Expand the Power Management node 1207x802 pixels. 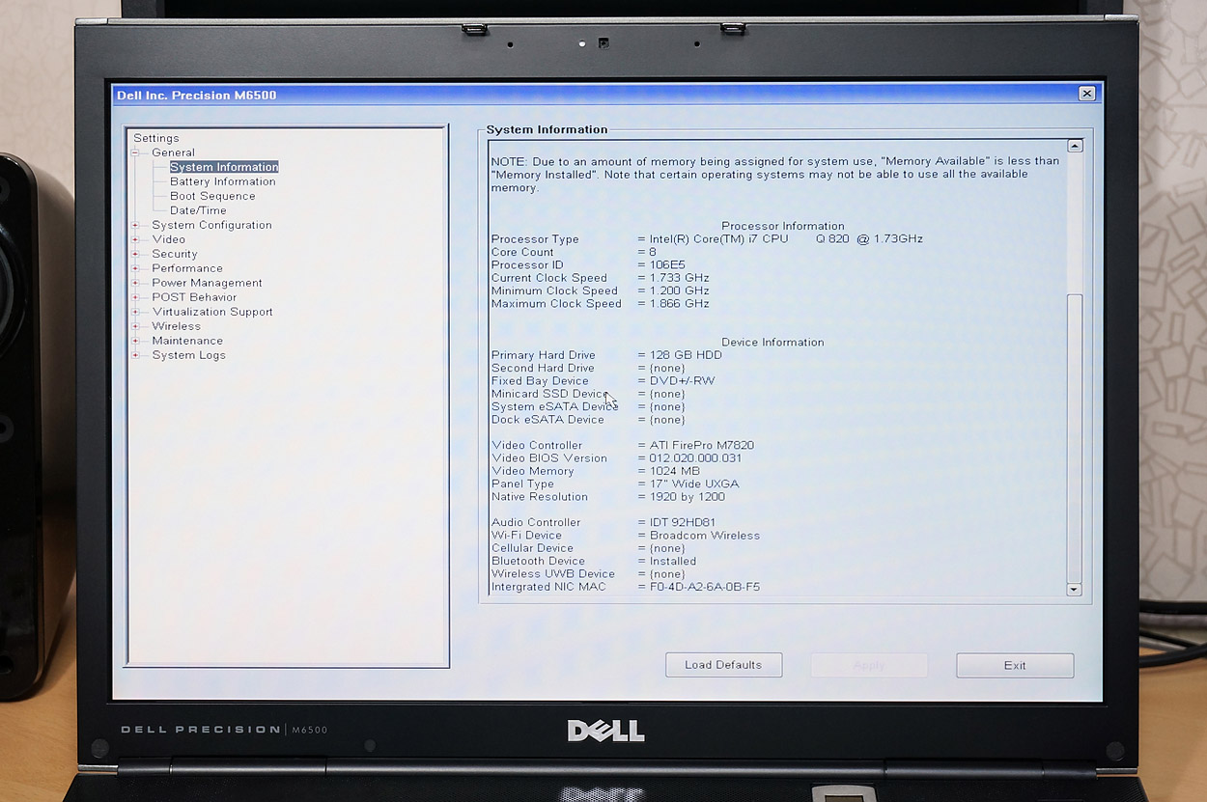click(136, 283)
